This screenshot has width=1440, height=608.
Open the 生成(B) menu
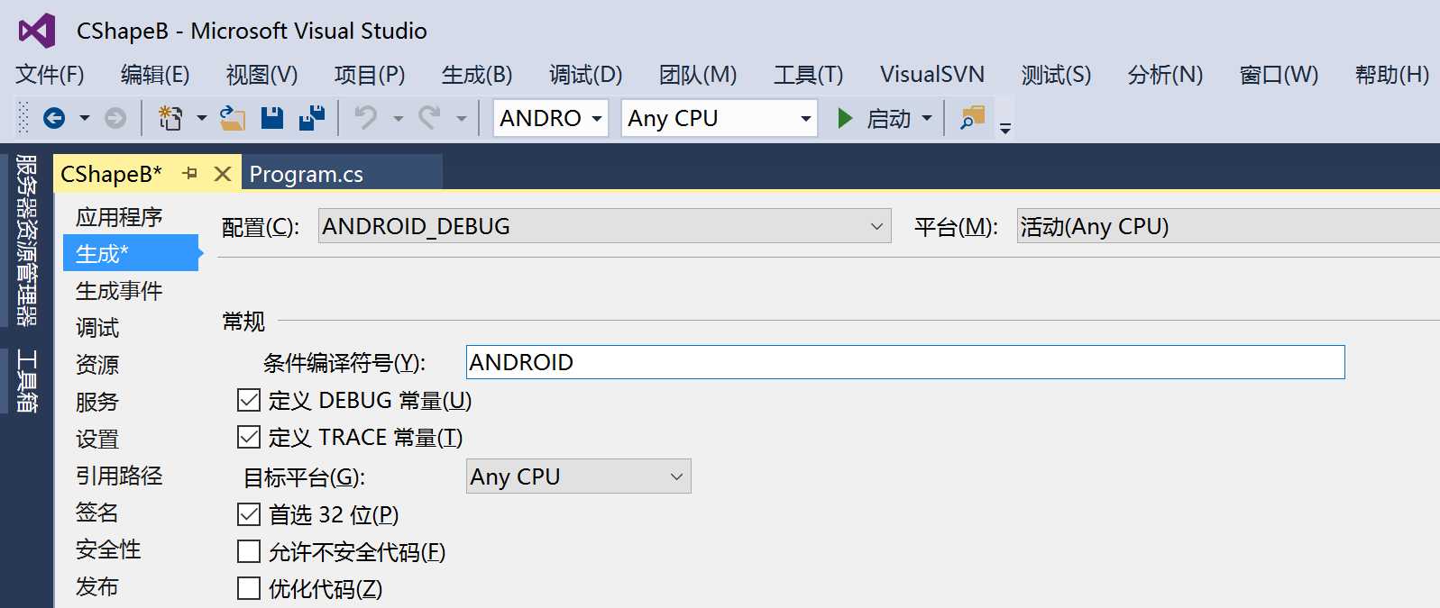[x=477, y=75]
